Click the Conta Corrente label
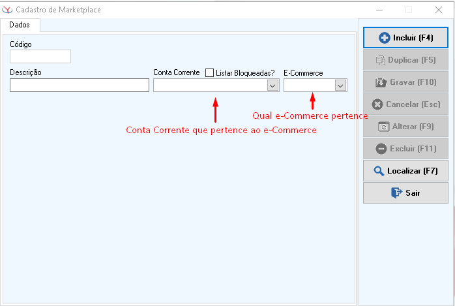455x306 pixels. pos(177,72)
